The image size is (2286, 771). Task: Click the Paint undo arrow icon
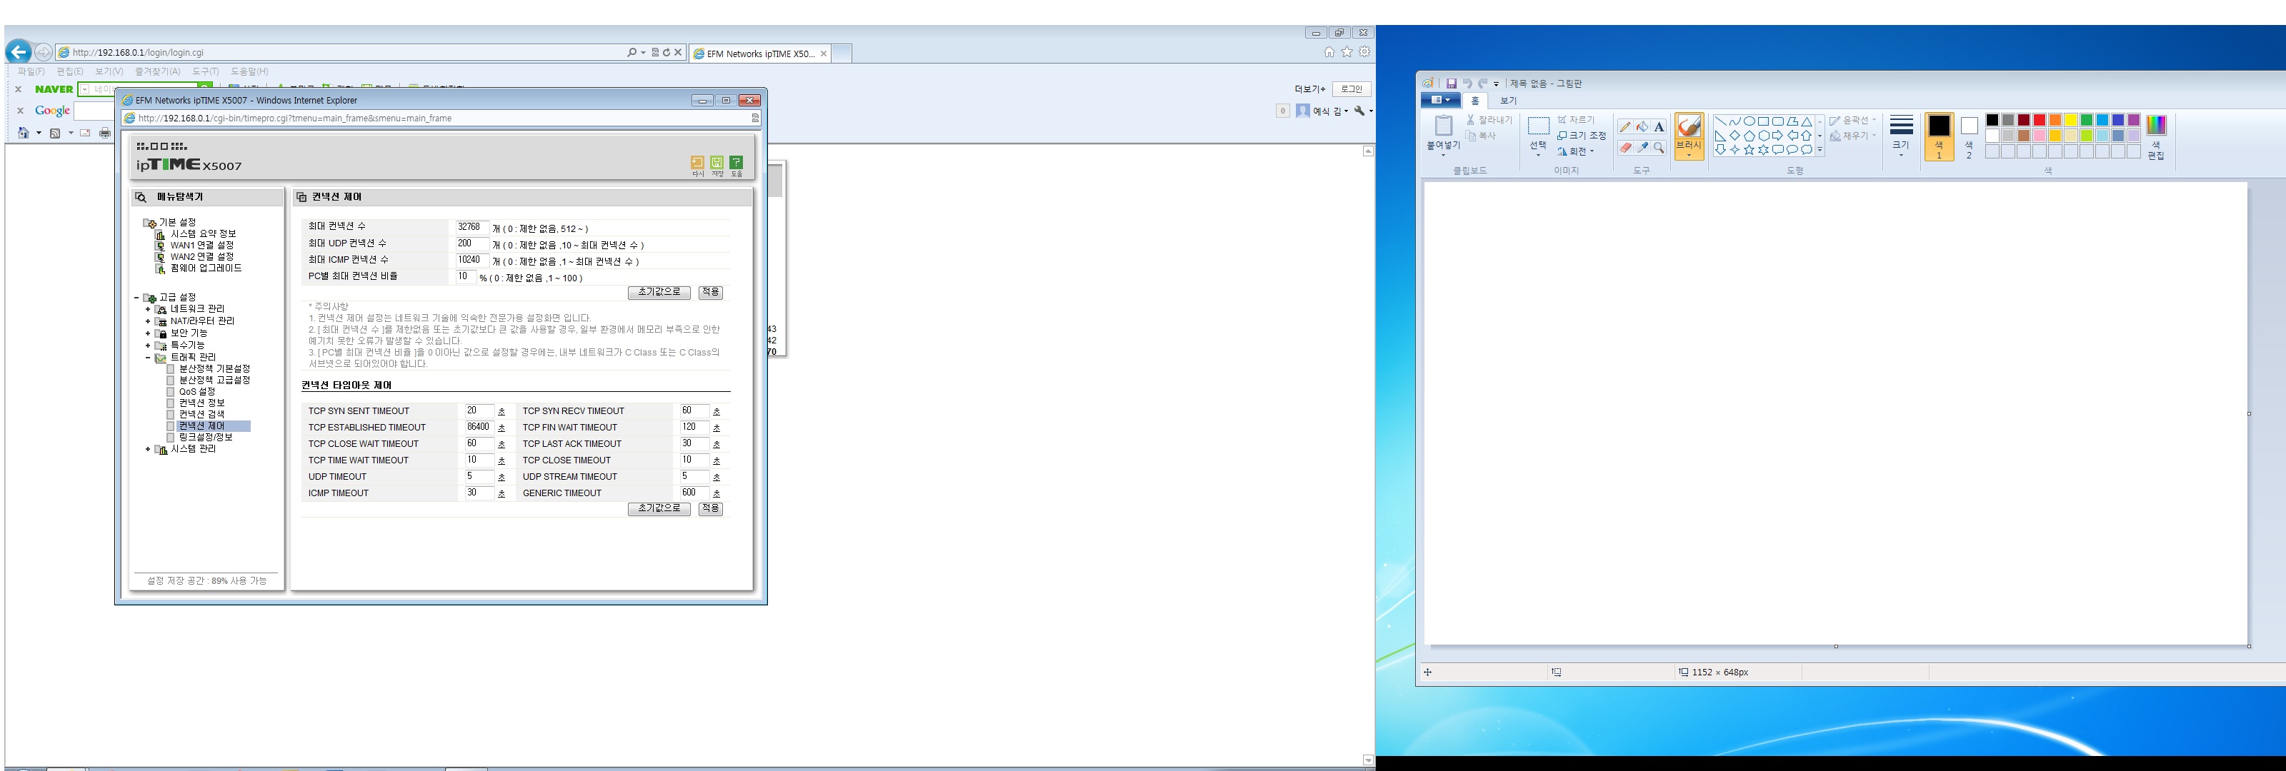click(x=1467, y=84)
